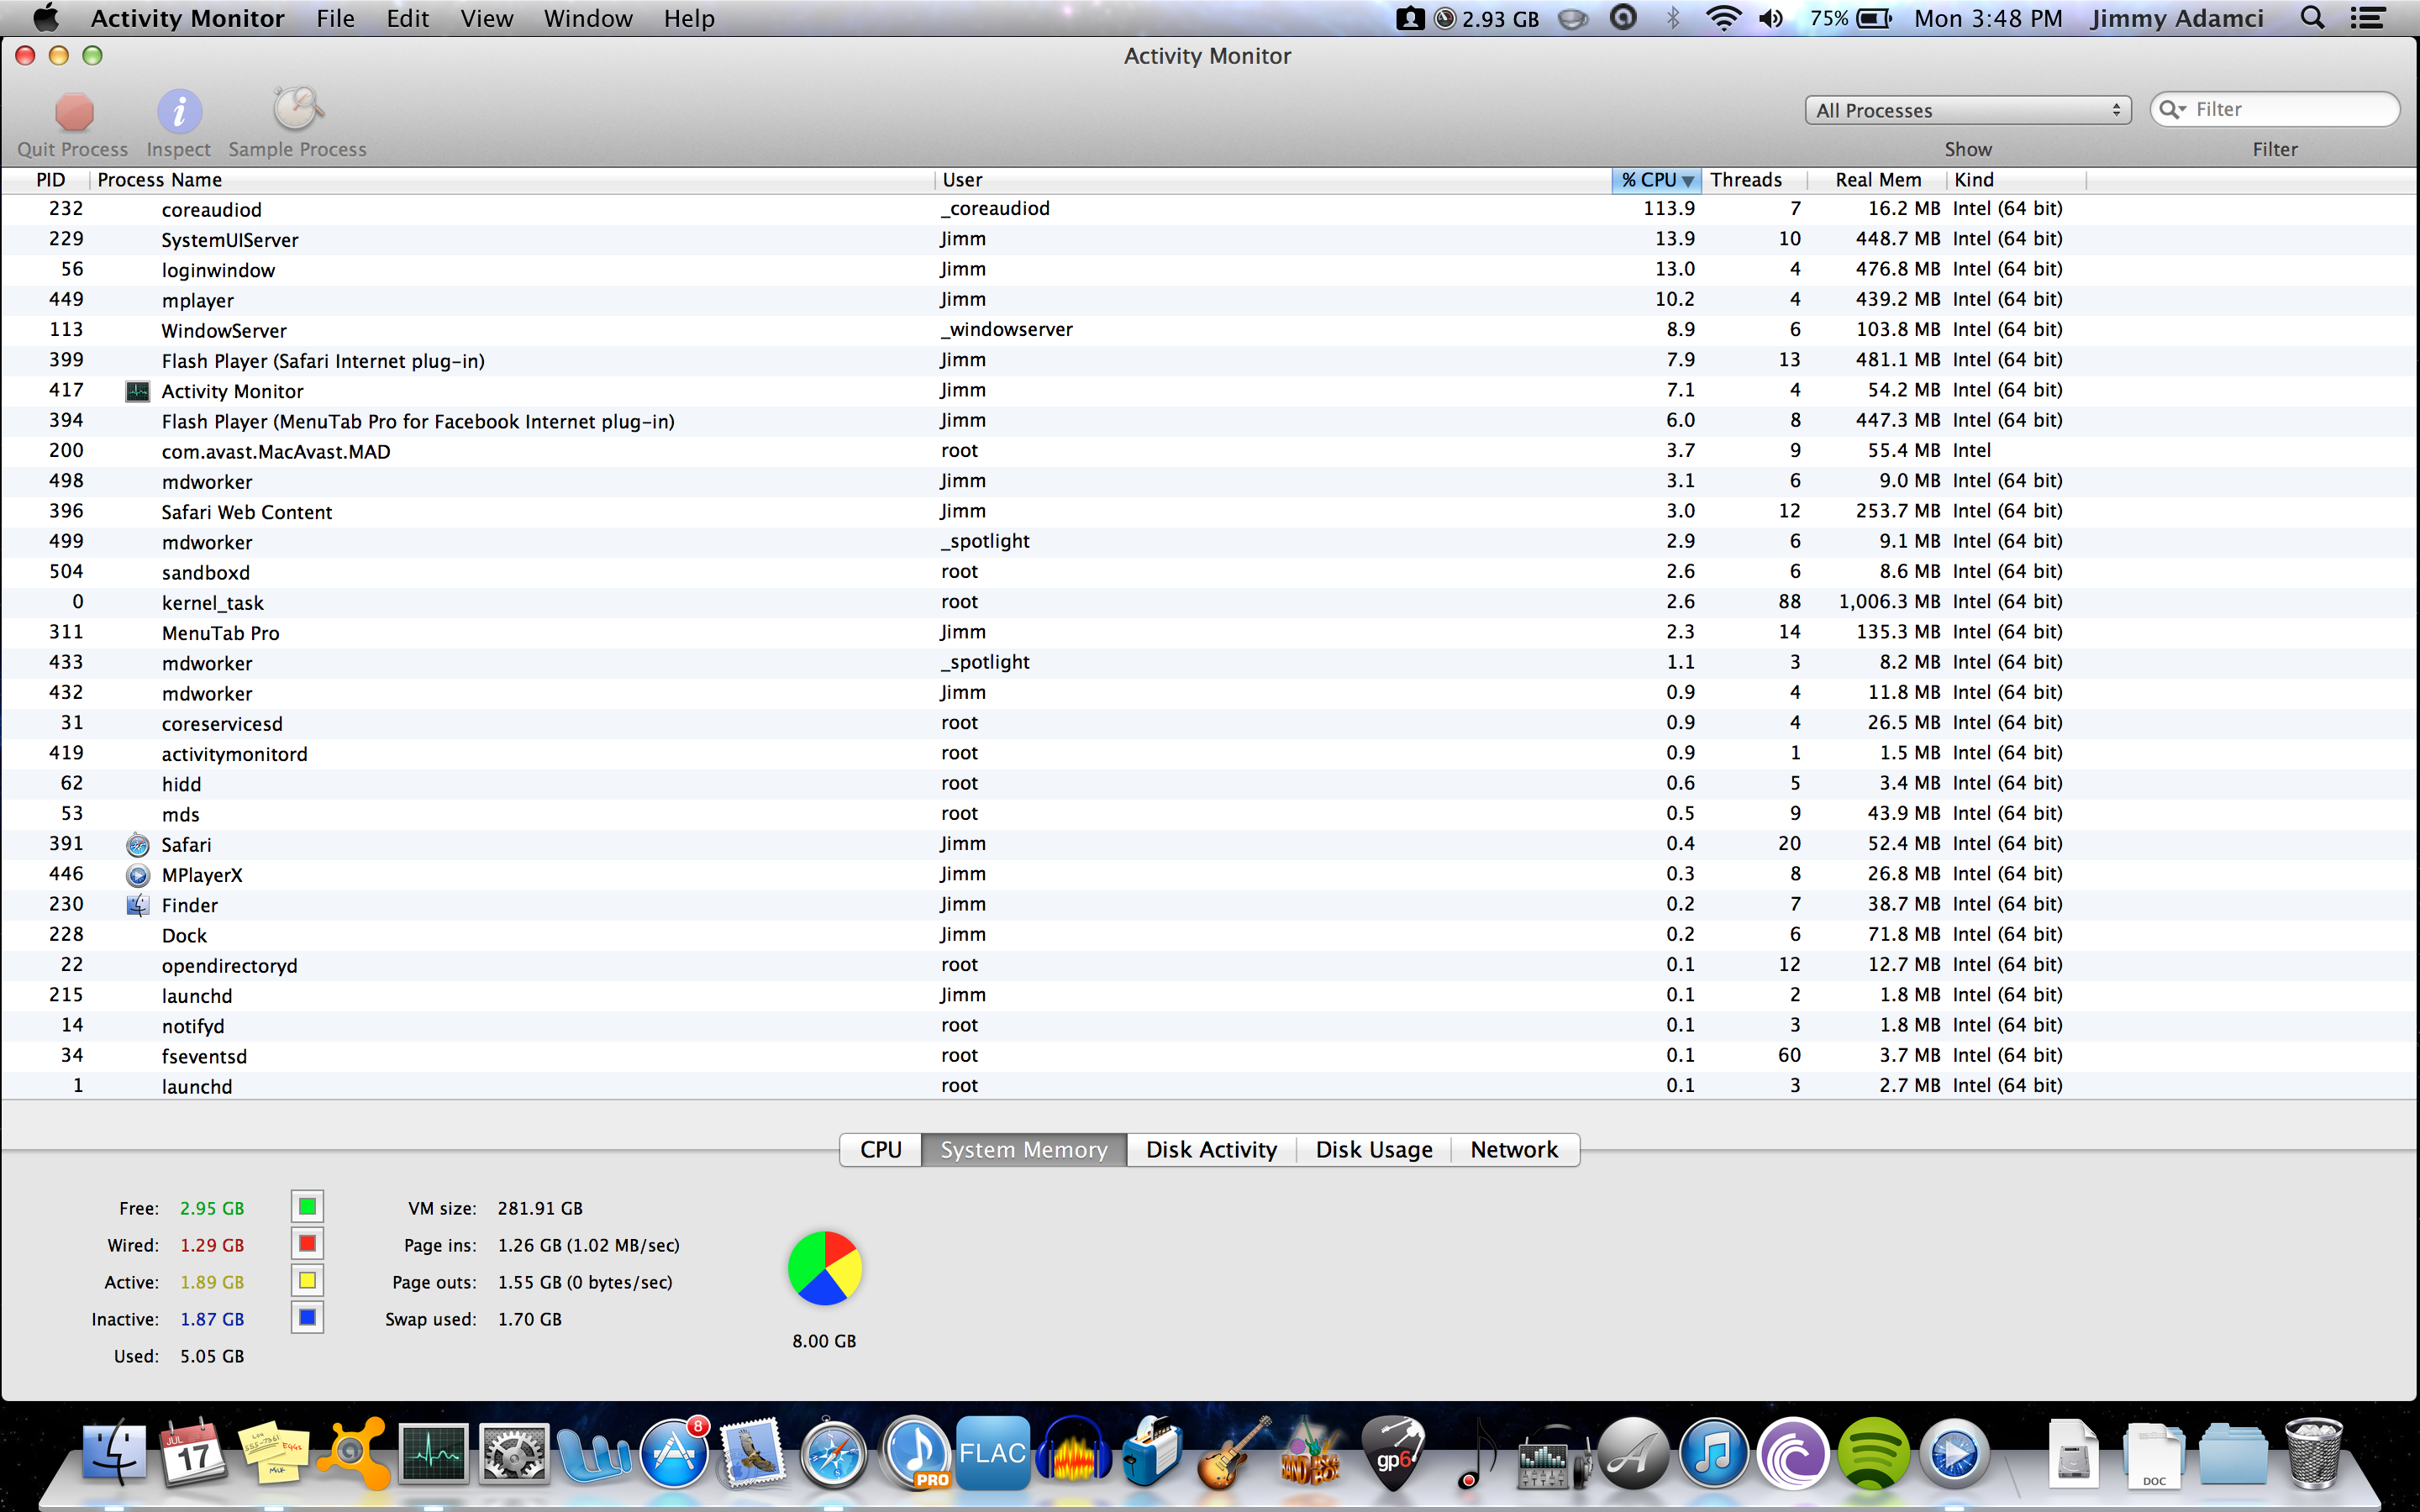This screenshot has width=2420, height=1512.
Task: Open the Trash in the Dock
Action: click(x=2314, y=1452)
